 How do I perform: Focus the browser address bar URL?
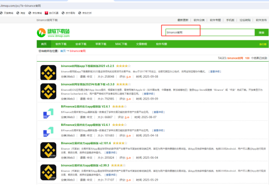pos(20,6)
